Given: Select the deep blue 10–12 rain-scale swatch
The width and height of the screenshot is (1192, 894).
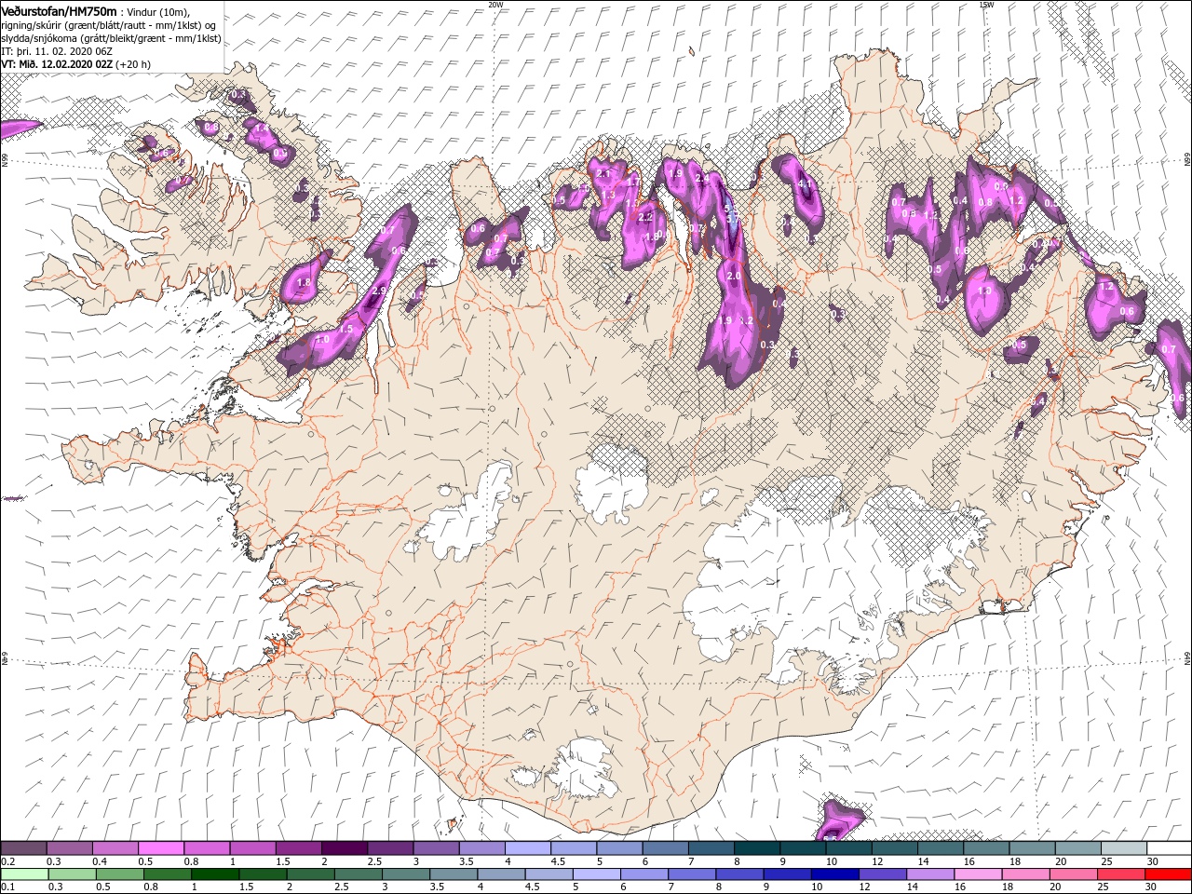Looking at the screenshot, I should click(834, 874).
